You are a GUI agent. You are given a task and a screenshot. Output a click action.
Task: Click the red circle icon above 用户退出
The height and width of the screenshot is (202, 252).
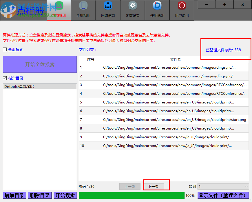click(x=182, y=6)
